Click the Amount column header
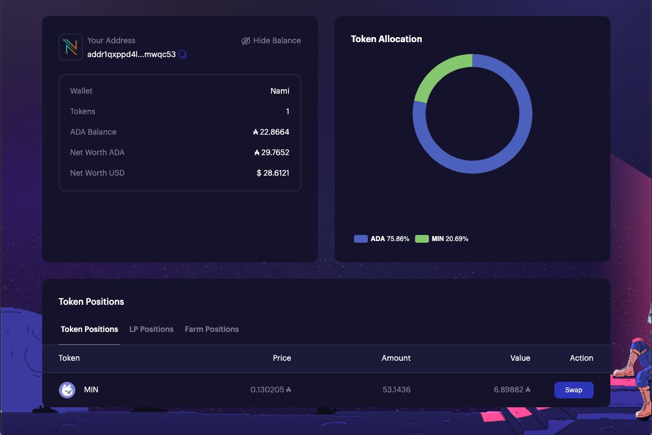 396,358
